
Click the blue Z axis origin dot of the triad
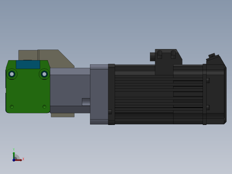[x=14, y=160]
